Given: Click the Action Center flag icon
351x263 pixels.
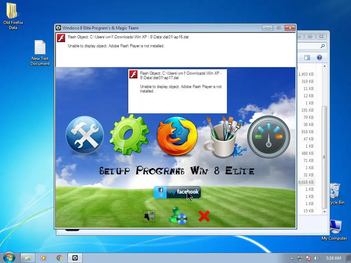Looking at the screenshot, I should coord(308,258).
